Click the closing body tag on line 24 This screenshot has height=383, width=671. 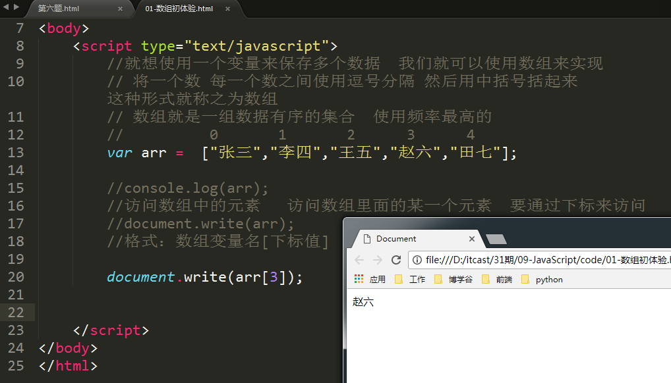pos(68,348)
